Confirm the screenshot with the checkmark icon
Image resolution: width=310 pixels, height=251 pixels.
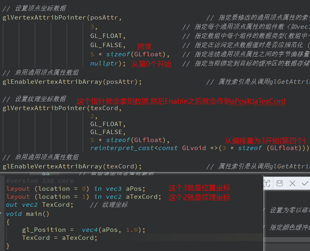click(305, 183)
